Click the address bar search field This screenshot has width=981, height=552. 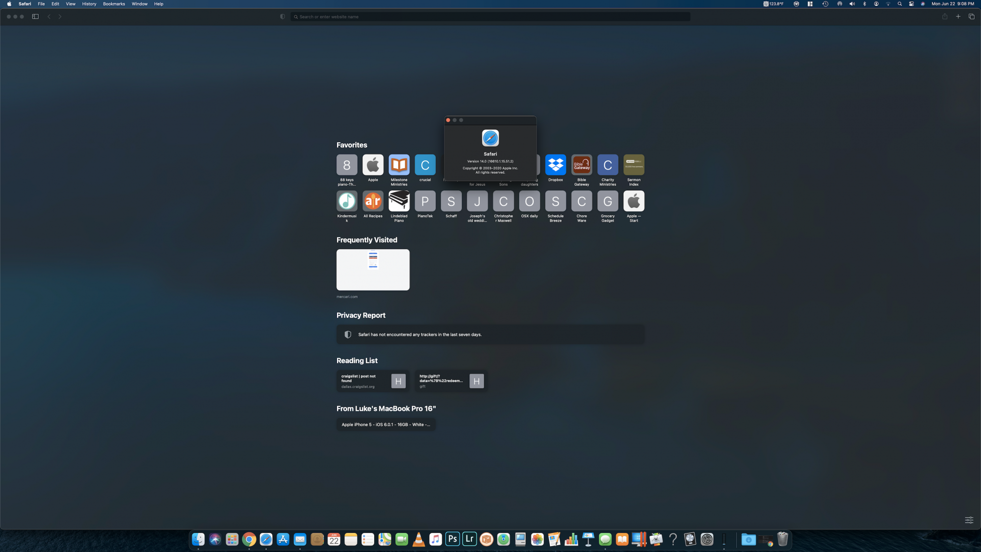click(x=490, y=17)
